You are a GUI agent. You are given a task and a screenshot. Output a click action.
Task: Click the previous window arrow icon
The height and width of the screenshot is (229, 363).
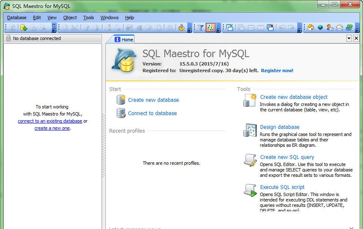click(282, 28)
